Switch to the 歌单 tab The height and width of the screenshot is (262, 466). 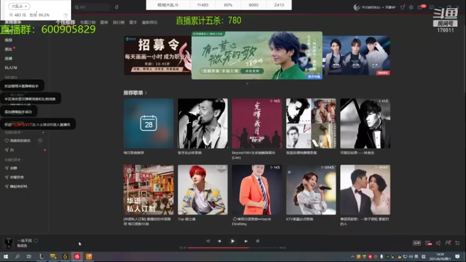coord(104,22)
